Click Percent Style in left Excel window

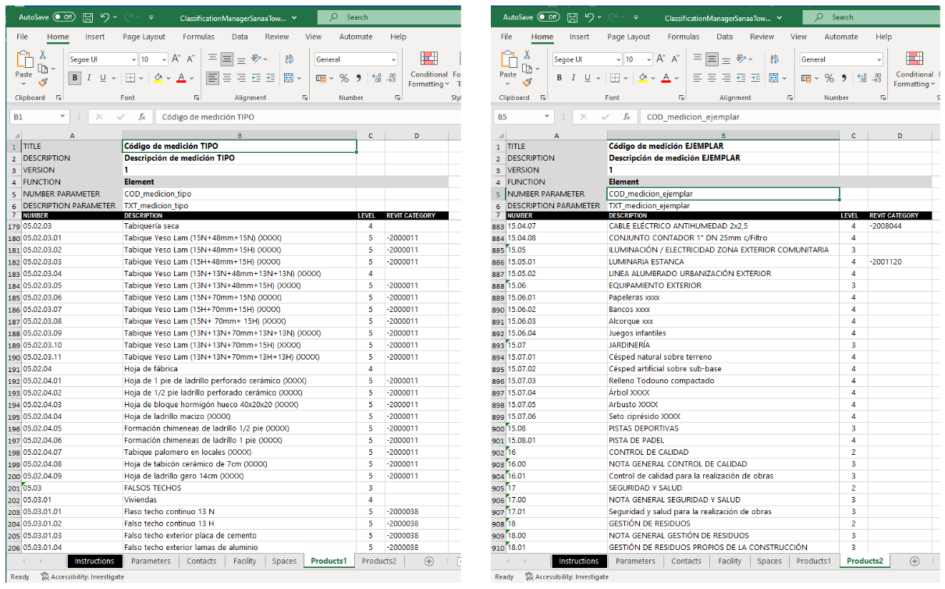tap(344, 78)
